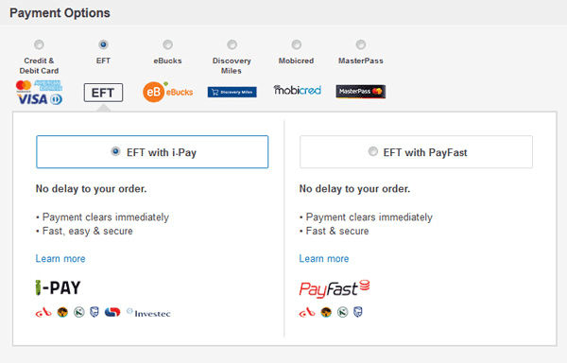Open Learn more link under i-Pay
Viewport: 567px width, 363px height.
pos(60,258)
